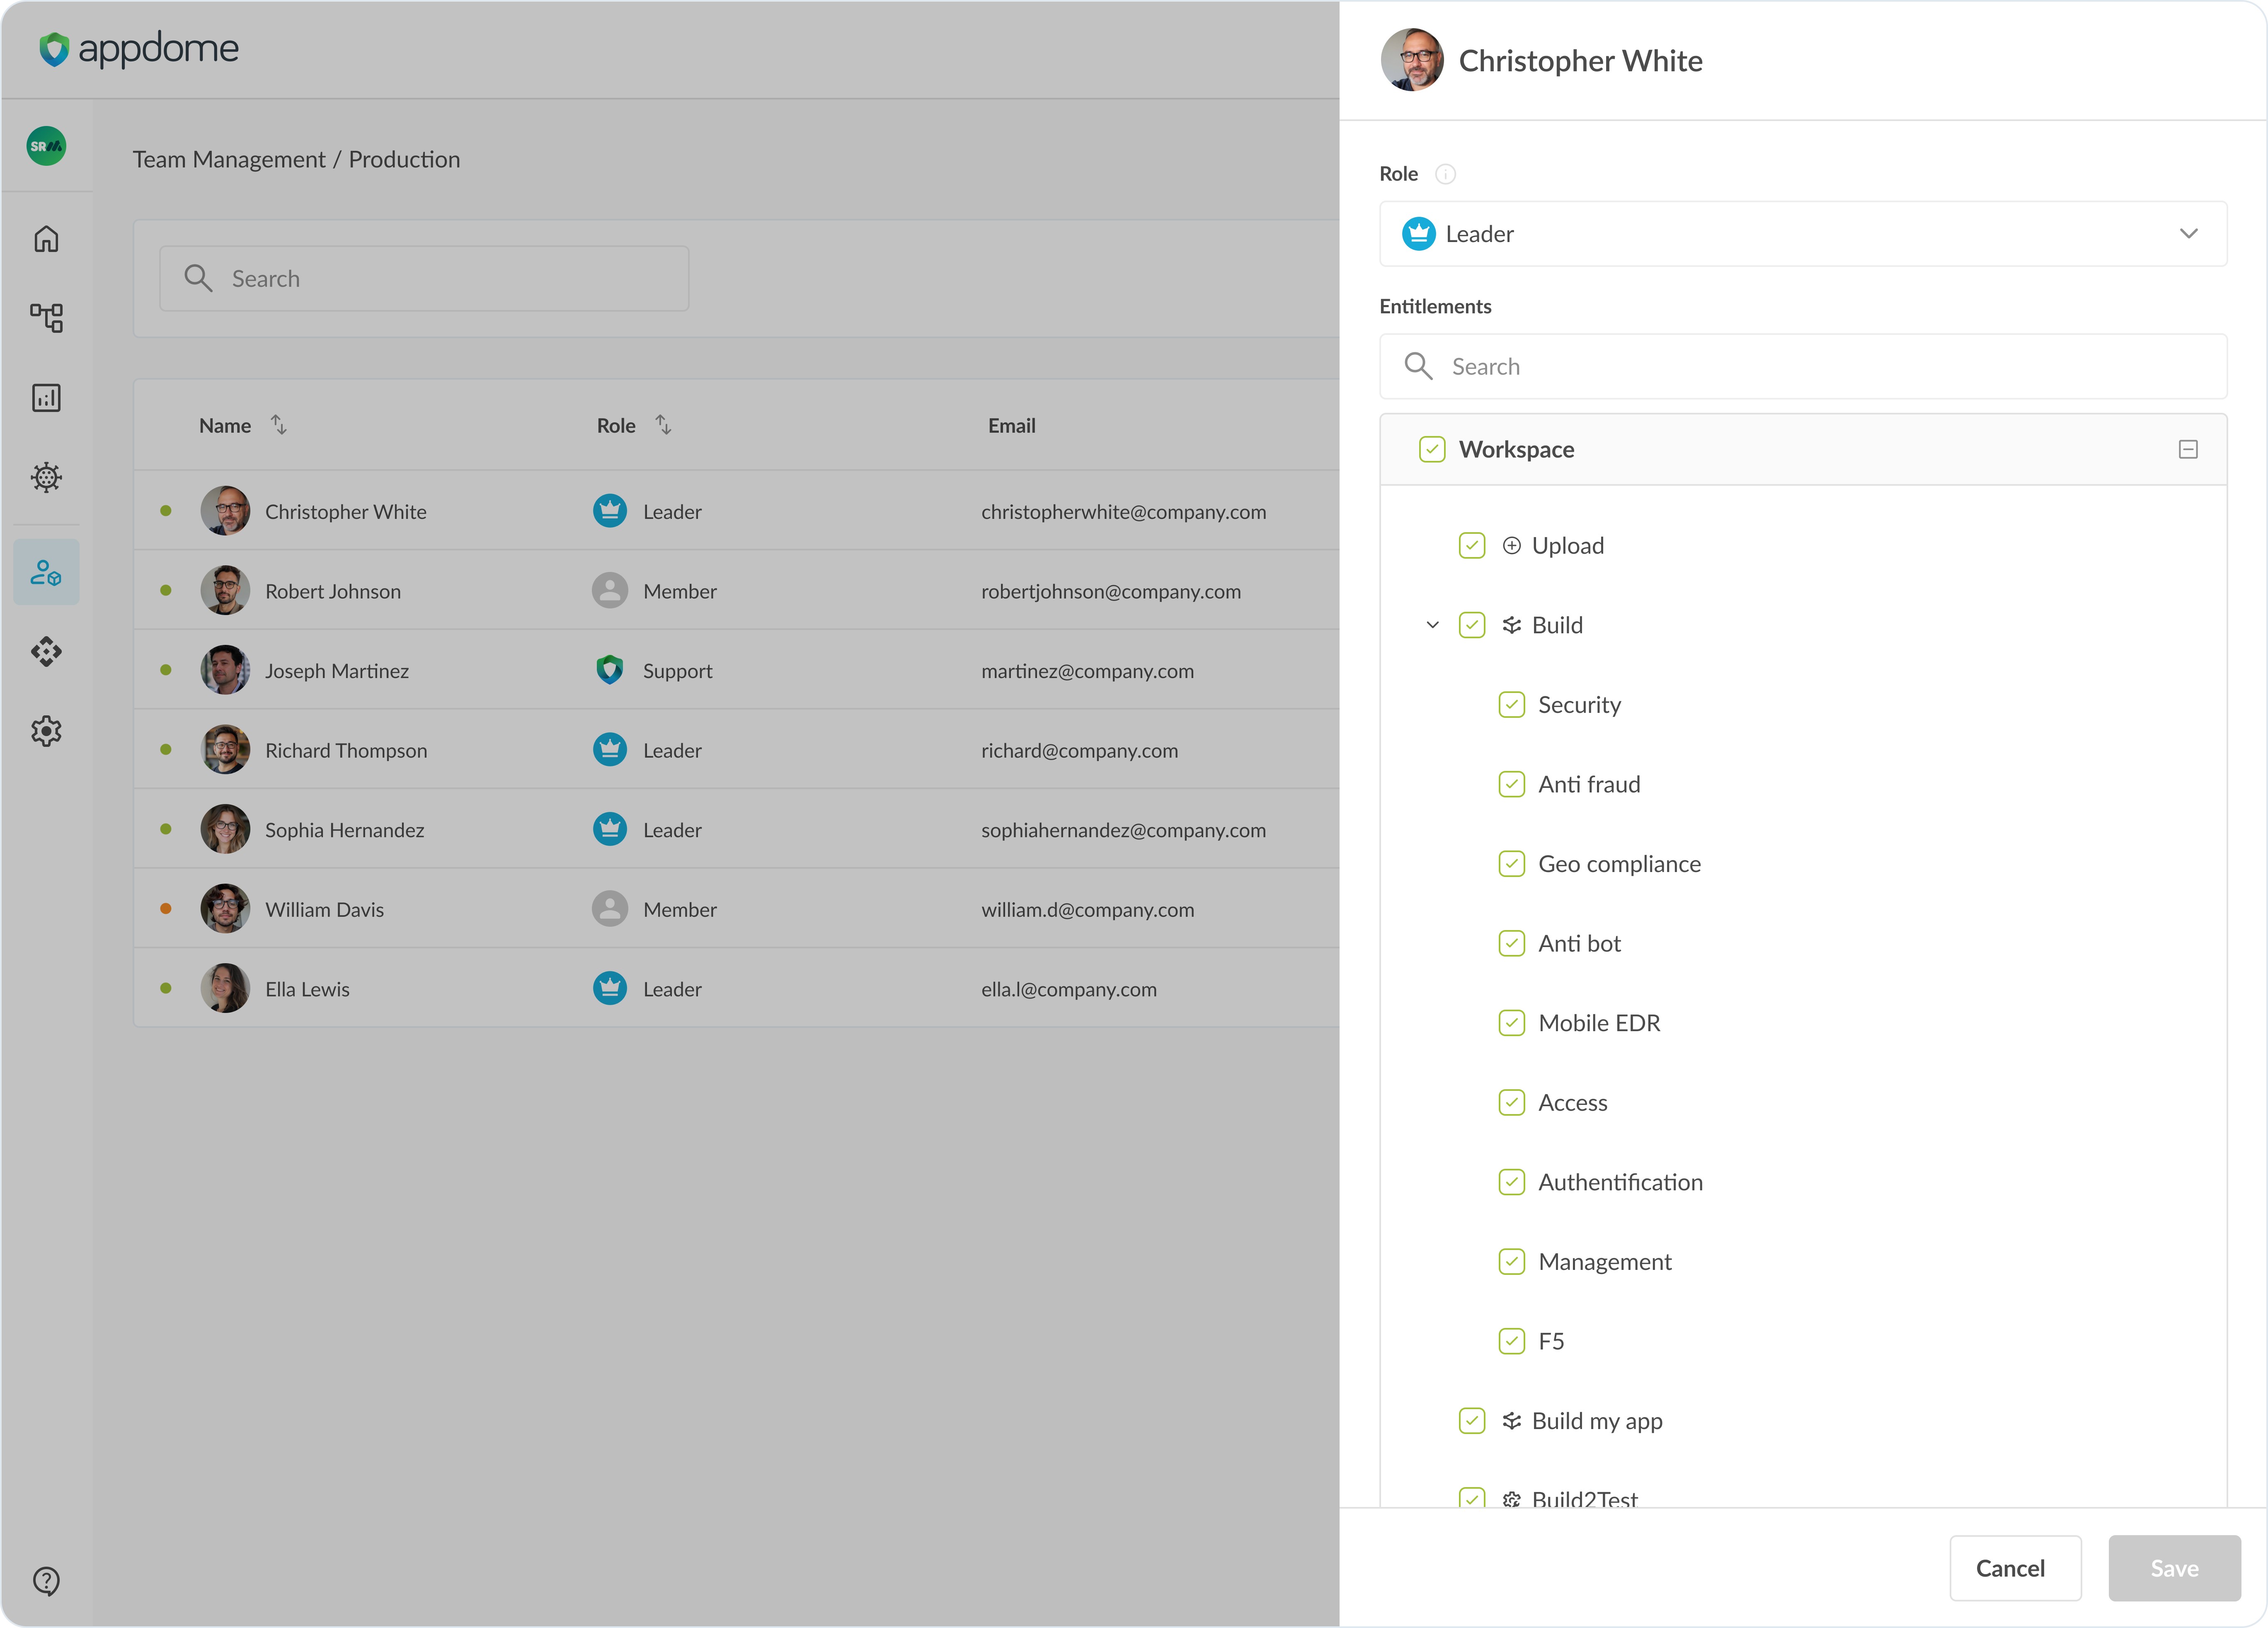Click Joseph Martinez's Support shield icon
2268x1628 pixels.
[610, 670]
